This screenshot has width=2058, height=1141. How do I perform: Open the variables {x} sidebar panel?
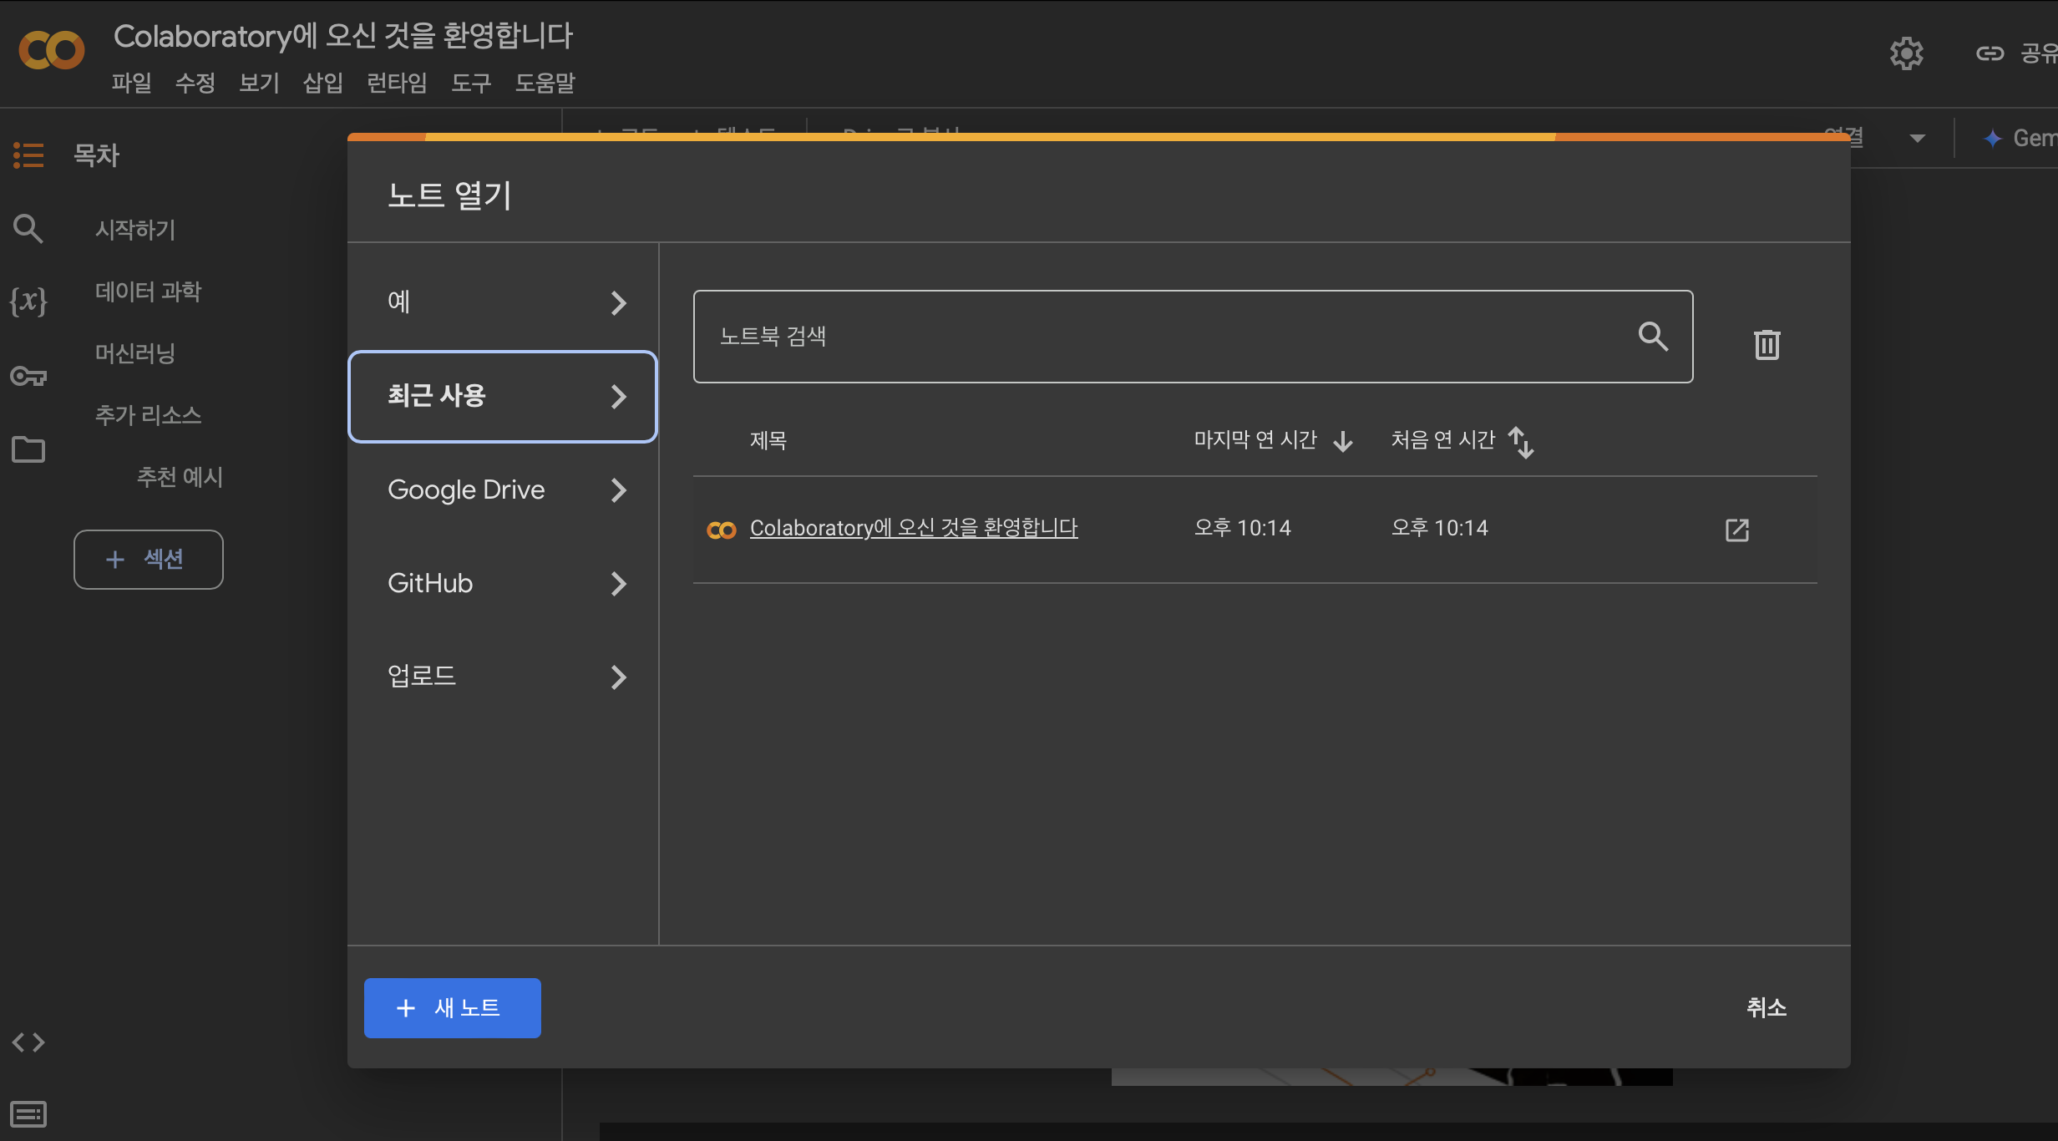(x=28, y=301)
